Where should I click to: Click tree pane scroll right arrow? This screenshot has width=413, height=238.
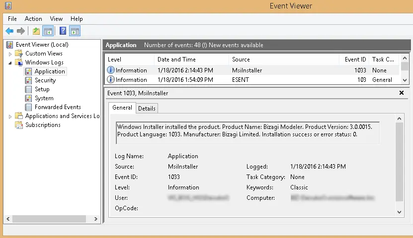[x=95, y=219]
